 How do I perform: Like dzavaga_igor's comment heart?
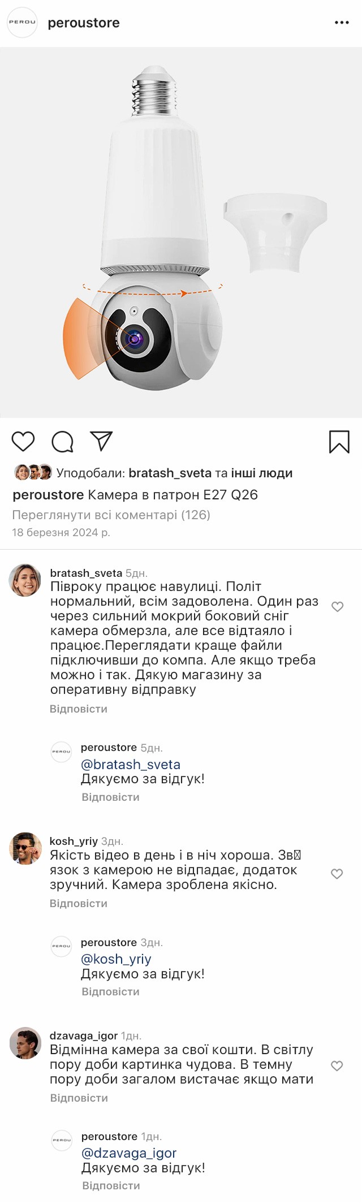coord(337,1066)
